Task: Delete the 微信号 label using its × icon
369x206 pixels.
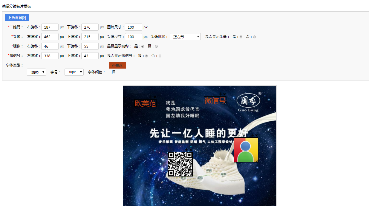Action: click(224, 94)
